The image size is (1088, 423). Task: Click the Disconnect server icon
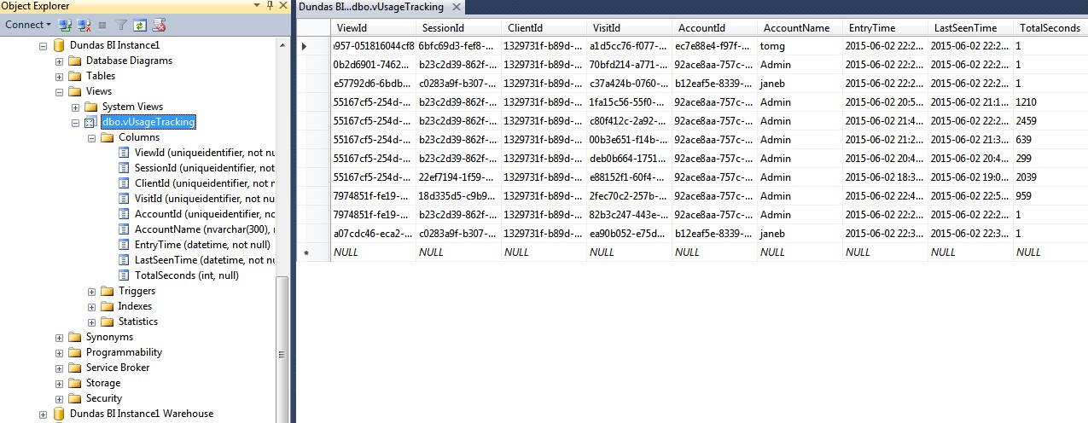pos(84,26)
